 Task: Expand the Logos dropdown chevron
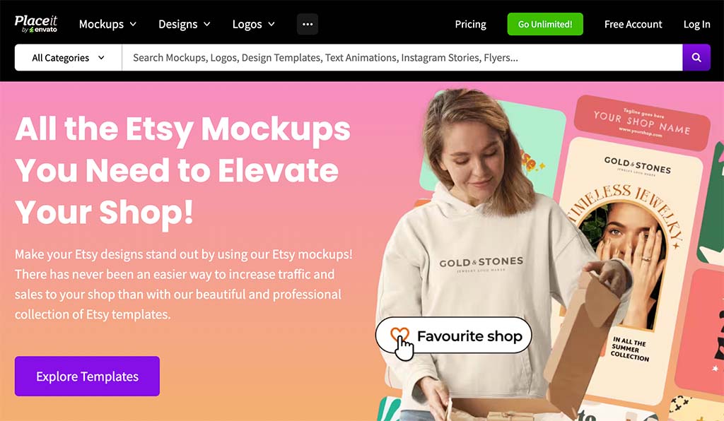click(271, 24)
